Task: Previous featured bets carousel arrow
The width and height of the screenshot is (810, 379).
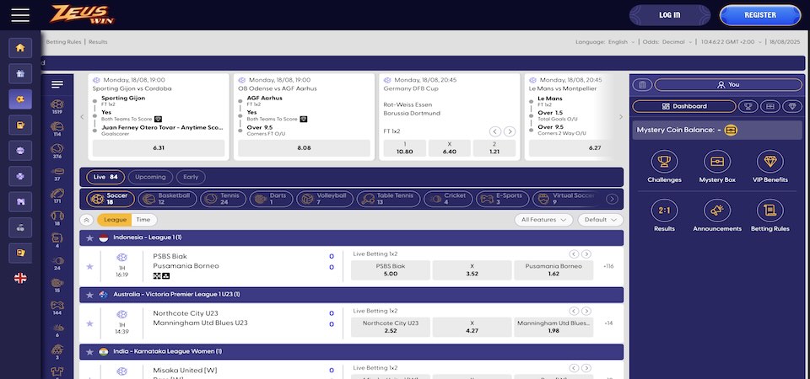Action: [x=82, y=117]
